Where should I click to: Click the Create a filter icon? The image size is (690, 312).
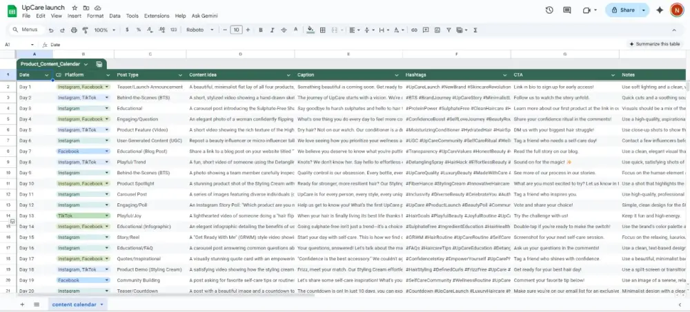[448, 30]
